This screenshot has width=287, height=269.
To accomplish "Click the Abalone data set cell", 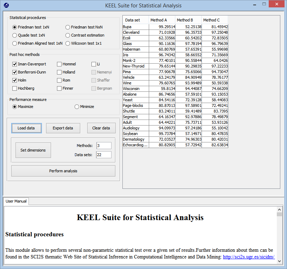I will click(x=136, y=95).
